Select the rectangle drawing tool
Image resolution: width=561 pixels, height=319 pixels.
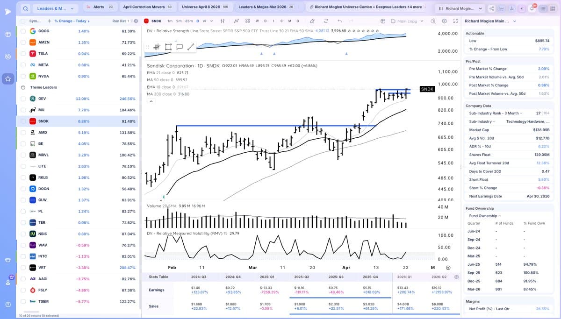[168, 47]
